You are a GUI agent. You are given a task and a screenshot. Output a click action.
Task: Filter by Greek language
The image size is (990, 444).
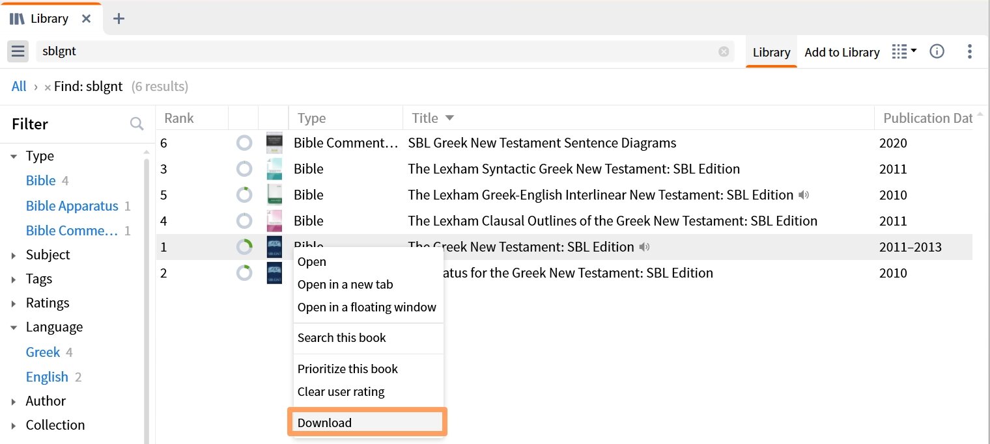[x=43, y=352]
